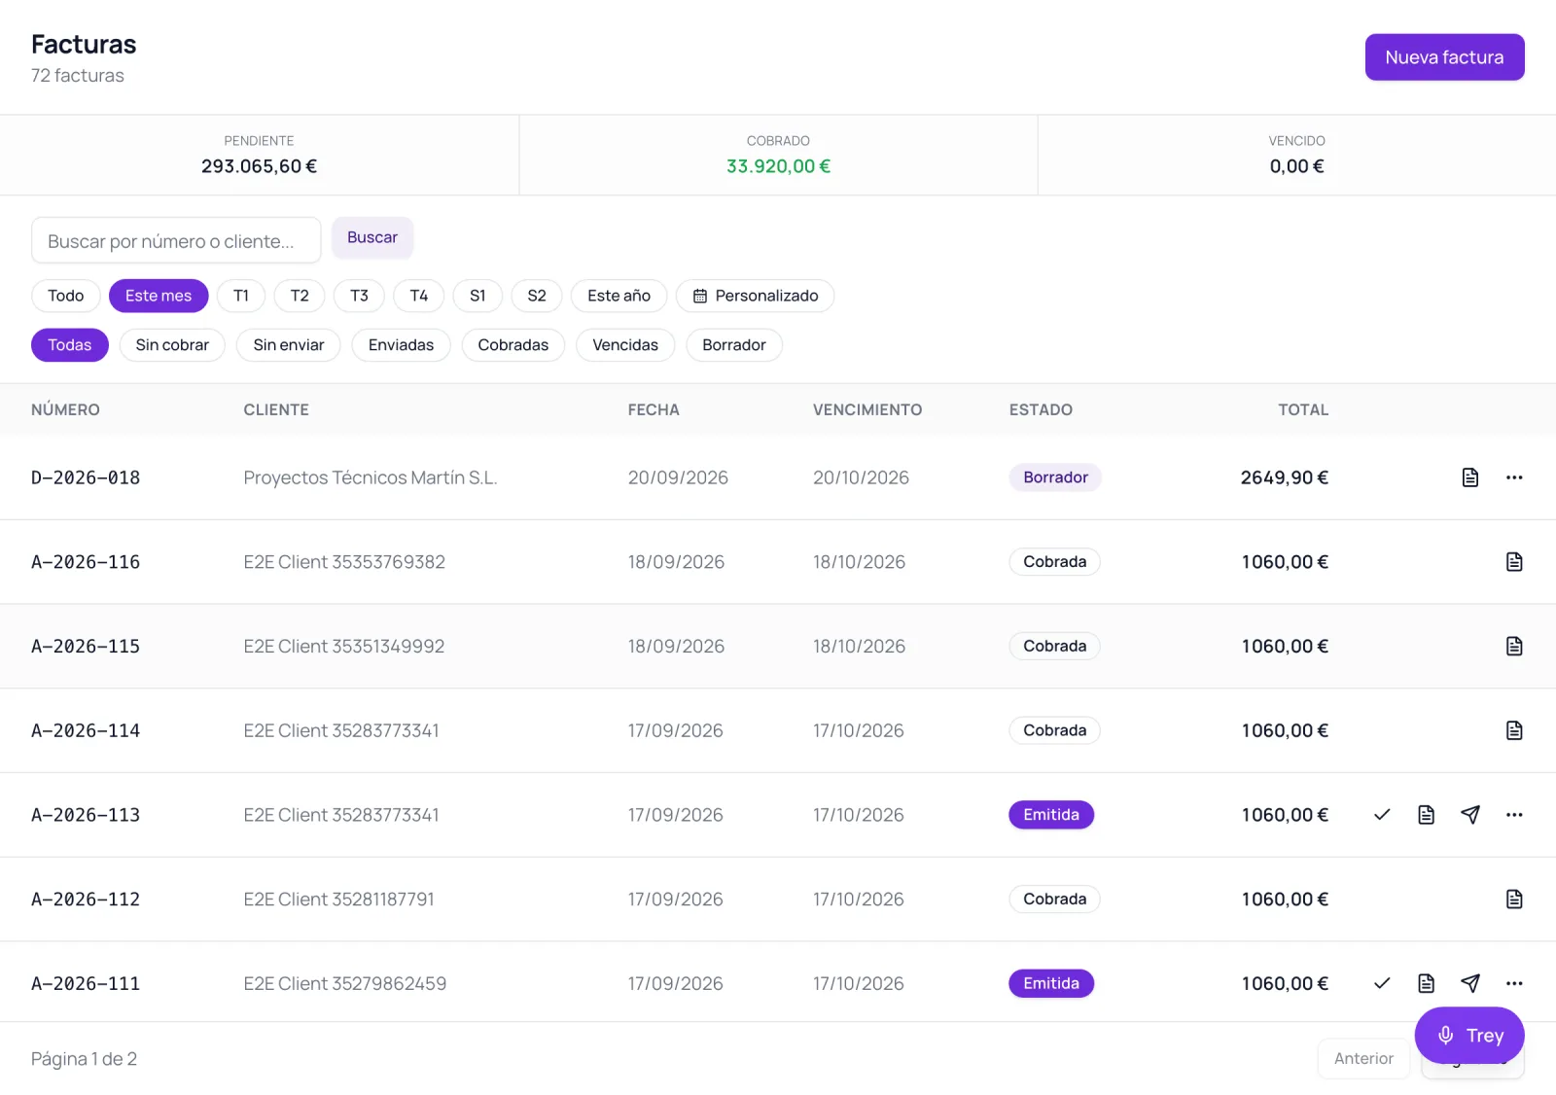View document for invoice A-2026-116
The image size is (1556, 1095).
coord(1514,562)
